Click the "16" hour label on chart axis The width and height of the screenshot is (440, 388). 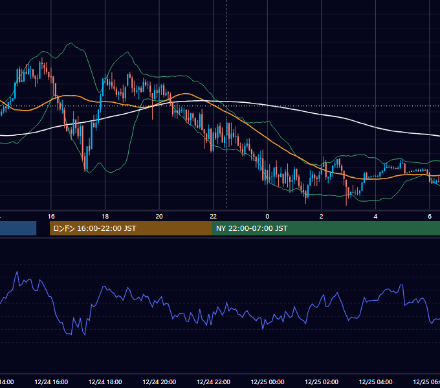[51, 217]
